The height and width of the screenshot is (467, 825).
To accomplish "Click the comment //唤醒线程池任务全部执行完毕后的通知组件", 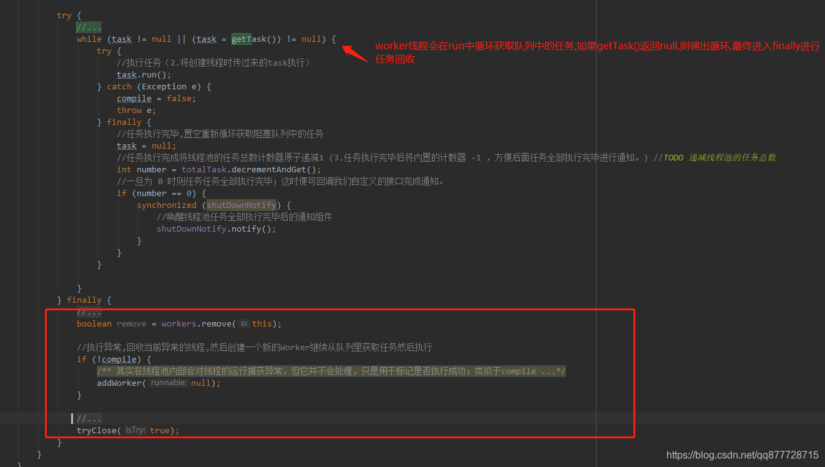I will [x=245, y=217].
